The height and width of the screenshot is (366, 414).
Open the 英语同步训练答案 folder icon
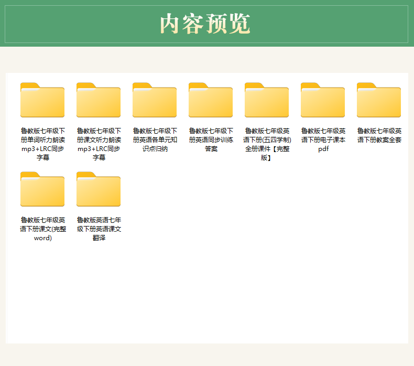tap(211, 100)
